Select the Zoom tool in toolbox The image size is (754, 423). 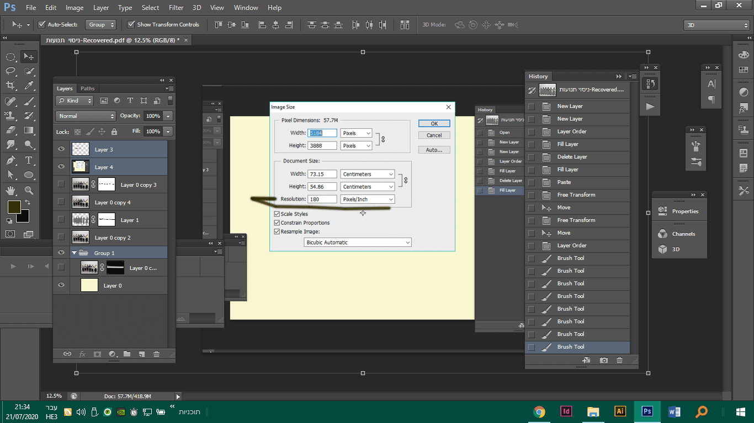tap(29, 191)
